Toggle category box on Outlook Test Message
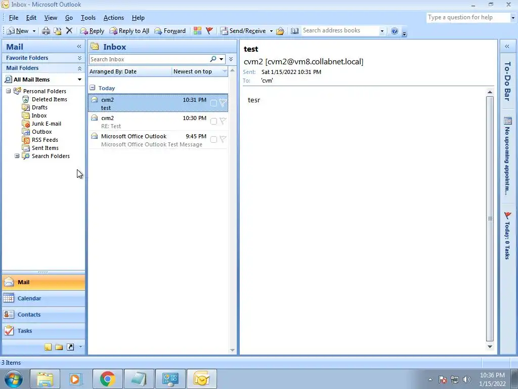The image size is (518, 389). [213, 140]
